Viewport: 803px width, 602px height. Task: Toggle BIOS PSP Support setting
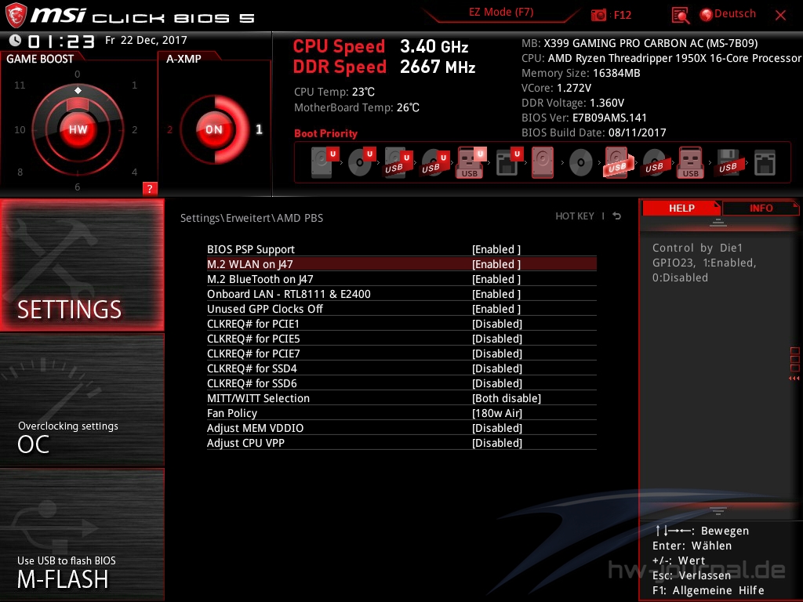point(401,249)
